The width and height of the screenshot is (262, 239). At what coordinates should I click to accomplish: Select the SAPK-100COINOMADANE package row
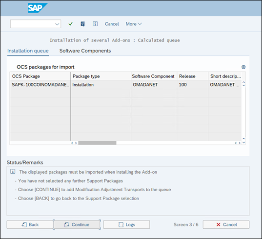pyautogui.click(x=125, y=85)
